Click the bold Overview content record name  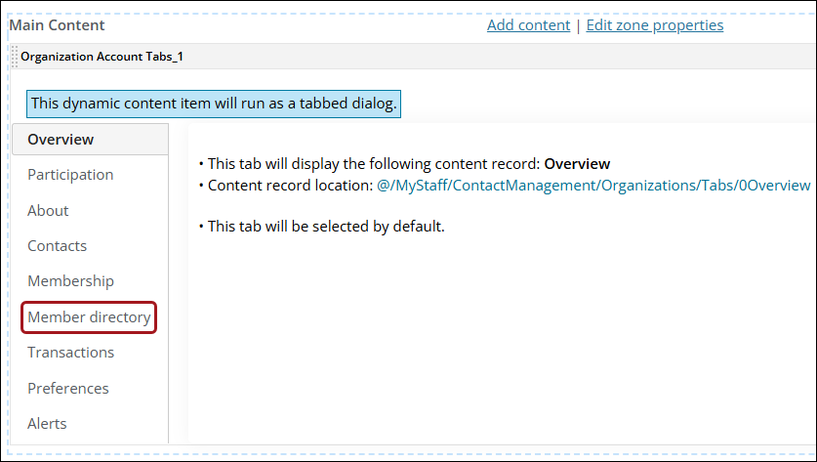[576, 164]
